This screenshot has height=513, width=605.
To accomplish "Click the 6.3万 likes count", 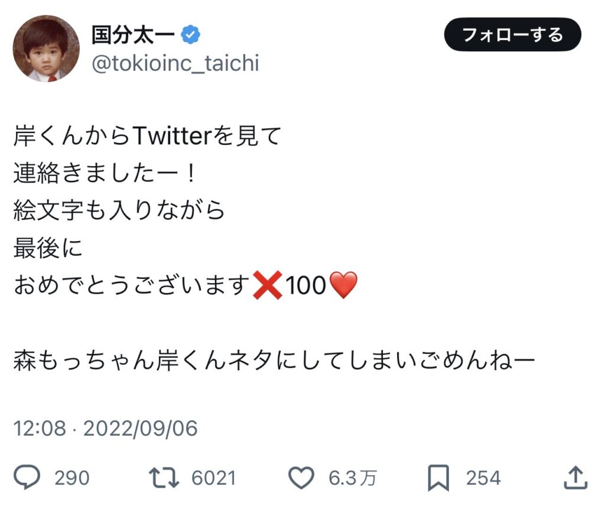I will pos(352,478).
